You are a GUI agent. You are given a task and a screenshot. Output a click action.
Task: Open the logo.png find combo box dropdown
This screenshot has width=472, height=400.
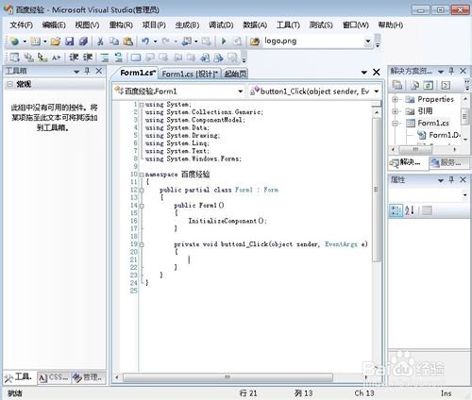[x=367, y=42]
